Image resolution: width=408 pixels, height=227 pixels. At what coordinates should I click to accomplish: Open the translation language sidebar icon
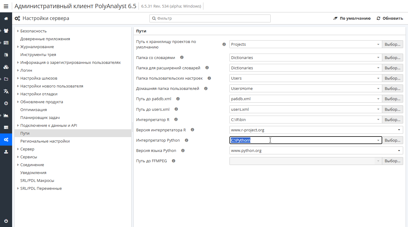(6, 91)
